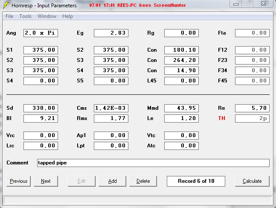Click the Calculate button
This screenshot has height=208, width=276.
[x=252, y=181]
